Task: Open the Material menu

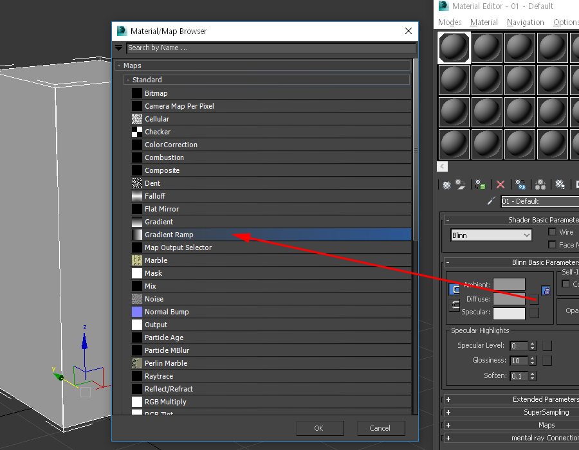Action: click(x=484, y=22)
